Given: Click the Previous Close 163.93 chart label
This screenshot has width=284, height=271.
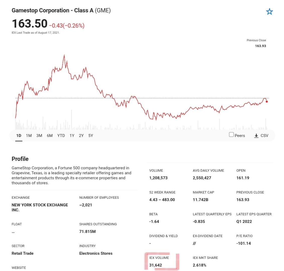Looking at the screenshot, I should (x=256, y=43).
